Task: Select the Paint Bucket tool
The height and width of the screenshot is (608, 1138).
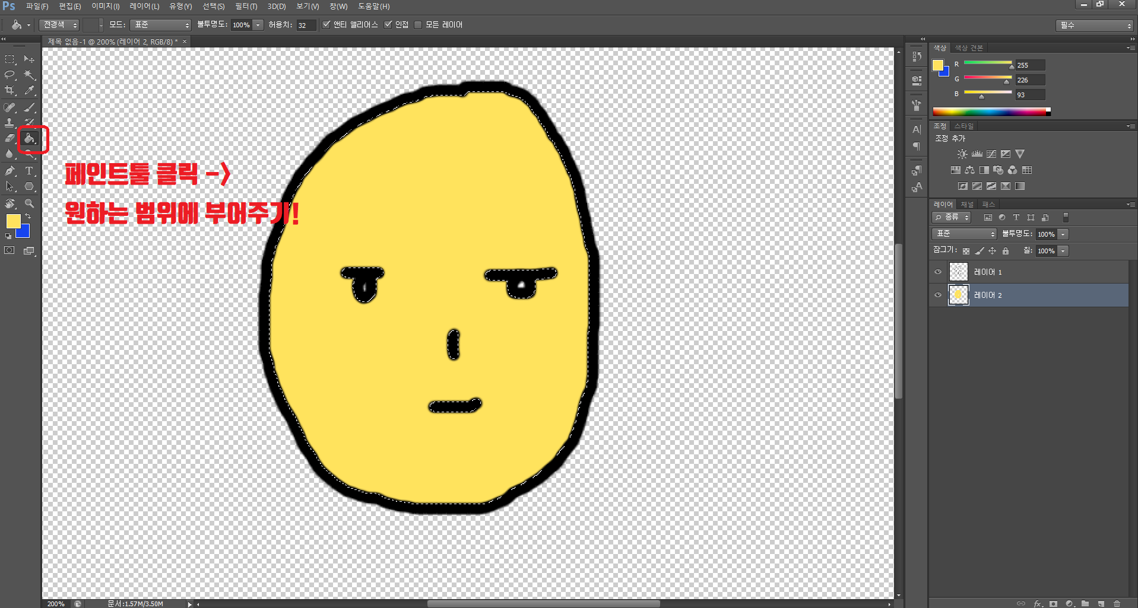Action: (29, 139)
